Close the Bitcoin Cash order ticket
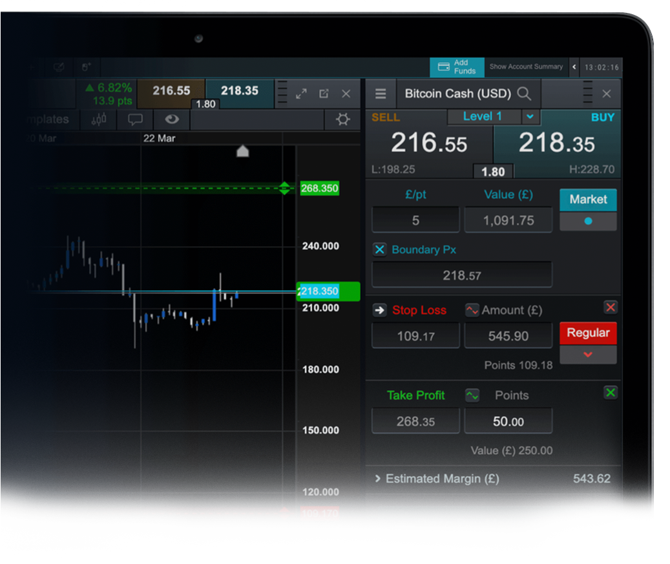This screenshot has width=670, height=564. (606, 94)
